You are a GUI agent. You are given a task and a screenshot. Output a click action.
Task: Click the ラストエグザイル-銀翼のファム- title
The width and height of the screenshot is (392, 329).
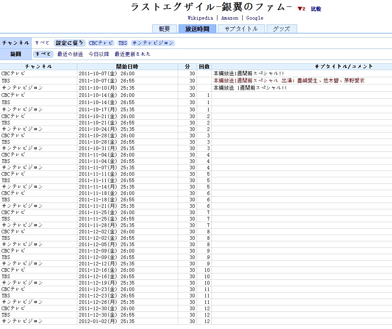(x=211, y=7)
